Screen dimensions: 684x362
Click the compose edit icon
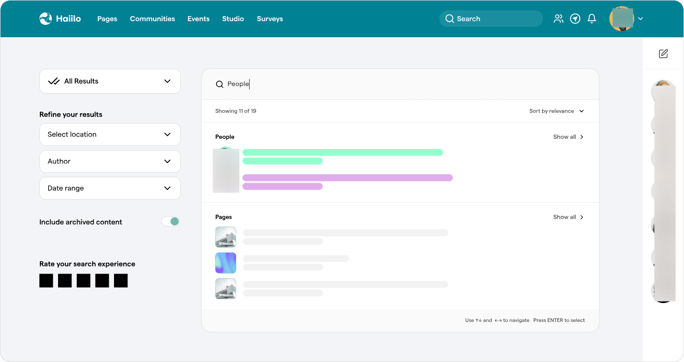(x=663, y=54)
